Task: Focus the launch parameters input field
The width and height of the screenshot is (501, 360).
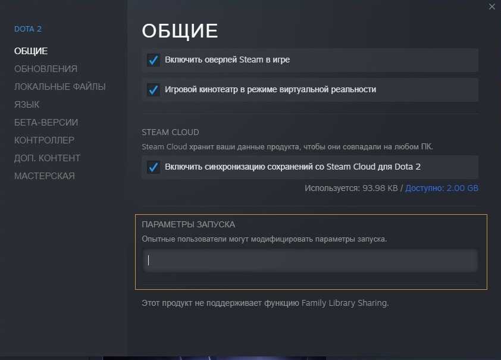Action: (310, 260)
